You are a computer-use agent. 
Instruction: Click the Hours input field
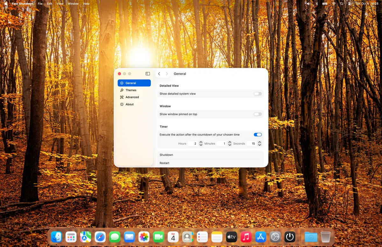coord(193,144)
